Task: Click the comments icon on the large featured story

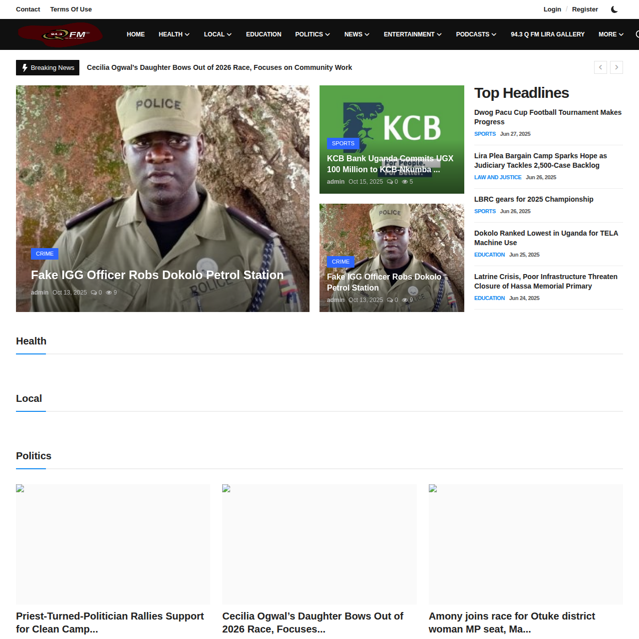Action: click(x=93, y=293)
